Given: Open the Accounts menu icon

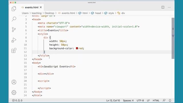Looking at the screenshot, I should (14, 82).
